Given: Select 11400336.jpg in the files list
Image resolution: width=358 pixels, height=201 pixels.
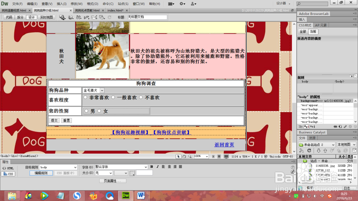Looking at the screenshot, I should pos(325,166).
